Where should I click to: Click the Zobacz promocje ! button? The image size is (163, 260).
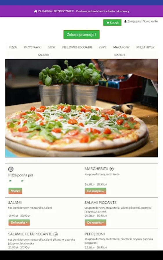[82, 35]
